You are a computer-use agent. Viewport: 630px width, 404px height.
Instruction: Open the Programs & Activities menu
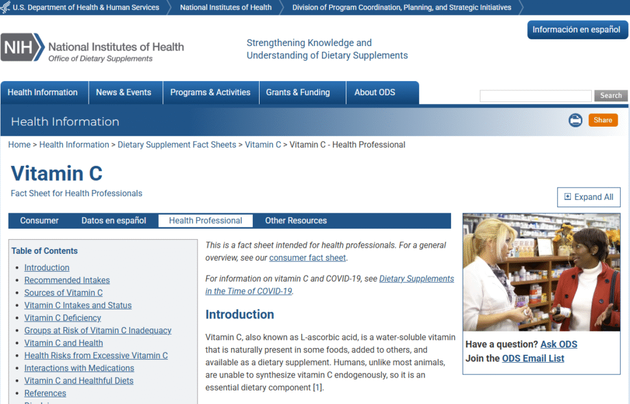[x=210, y=93]
